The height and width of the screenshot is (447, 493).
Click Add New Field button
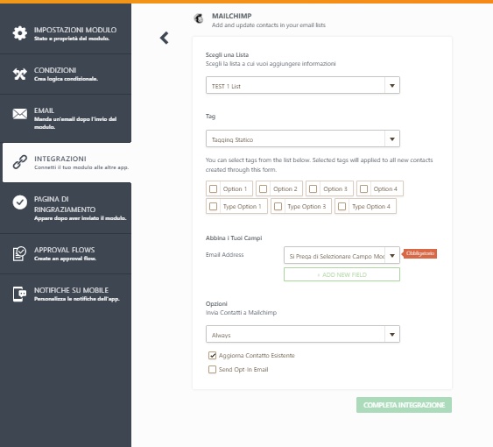pyautogui.click(x=342, y=274)
